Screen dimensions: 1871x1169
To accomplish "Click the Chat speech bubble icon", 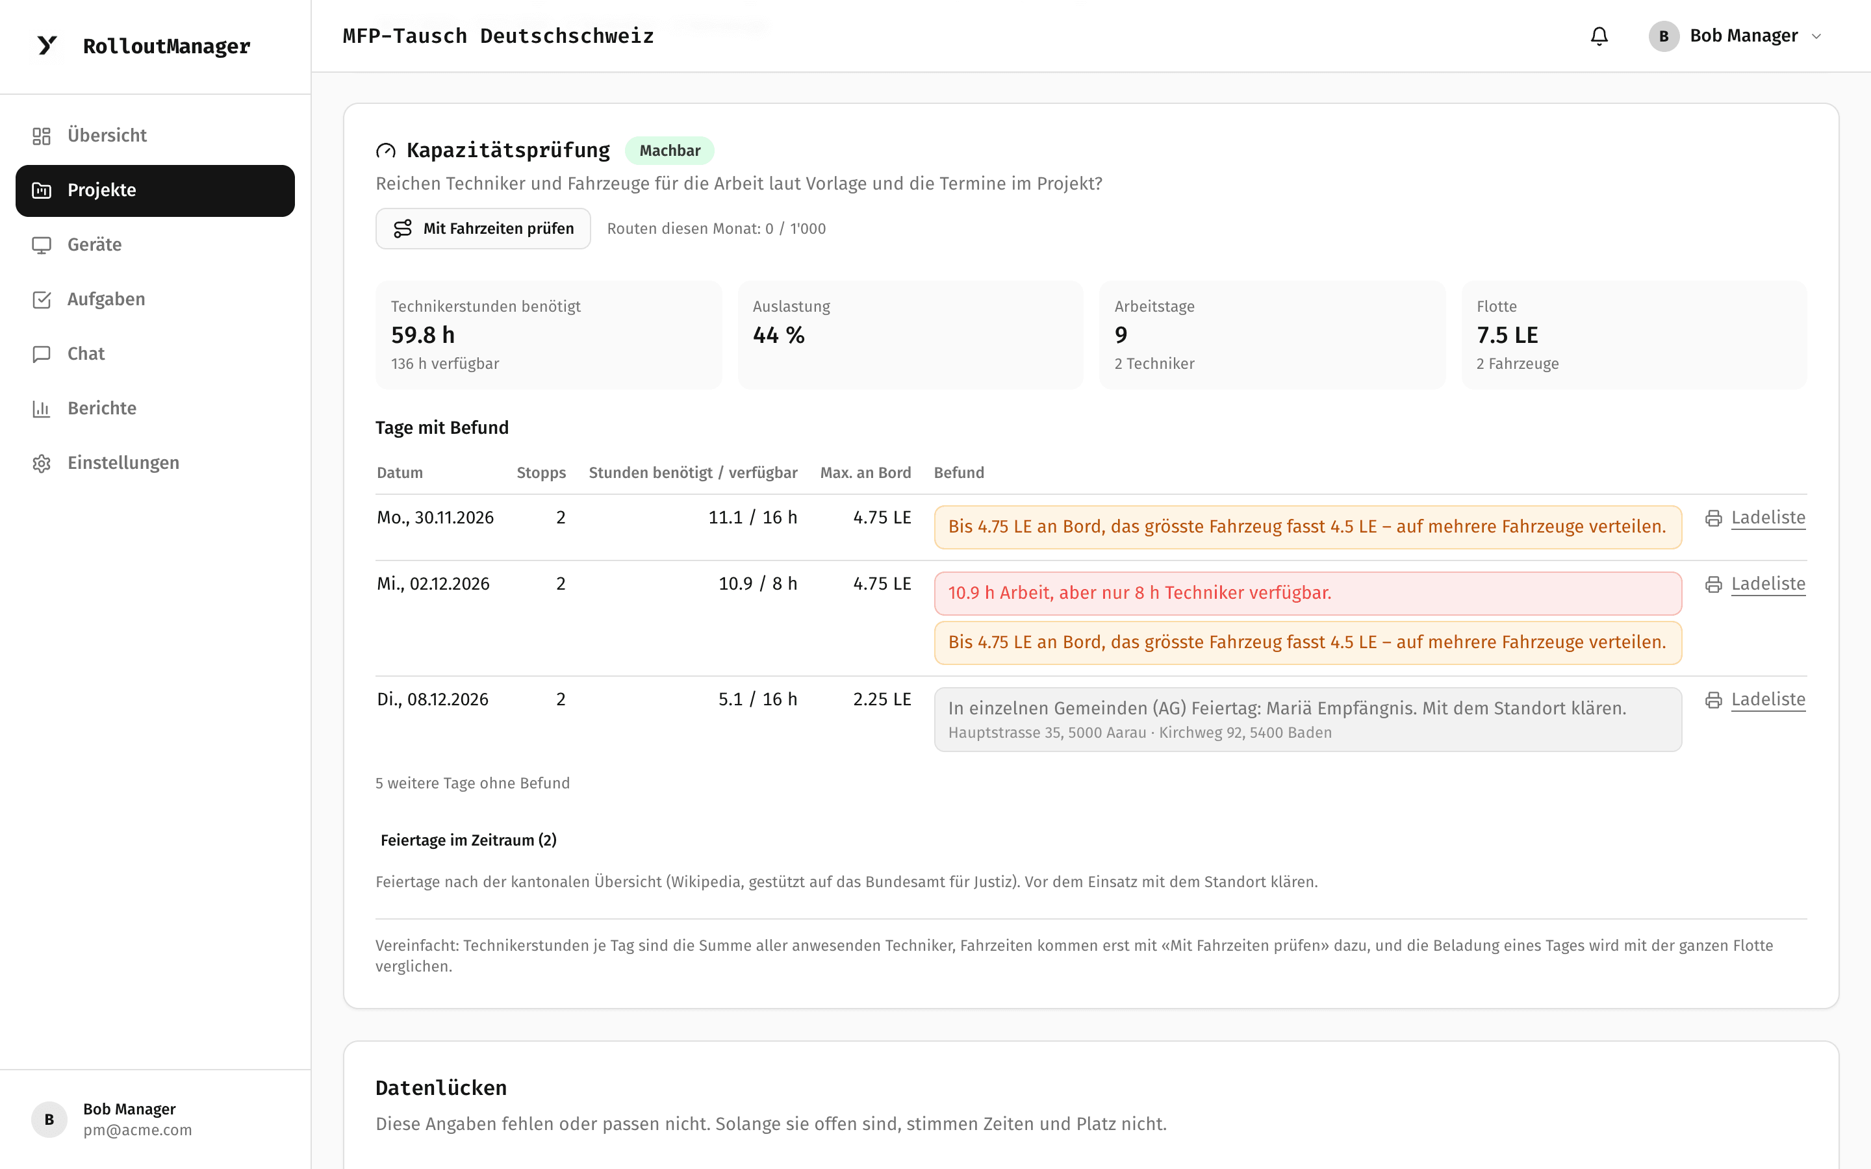I will pos(42,354).
